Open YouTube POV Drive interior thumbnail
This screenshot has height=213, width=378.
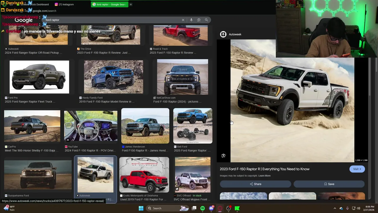point(91,126)
